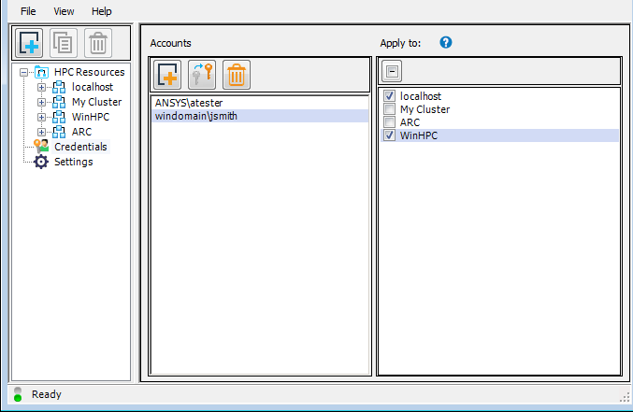Click the add new HPC resource icon

point(29,43)
